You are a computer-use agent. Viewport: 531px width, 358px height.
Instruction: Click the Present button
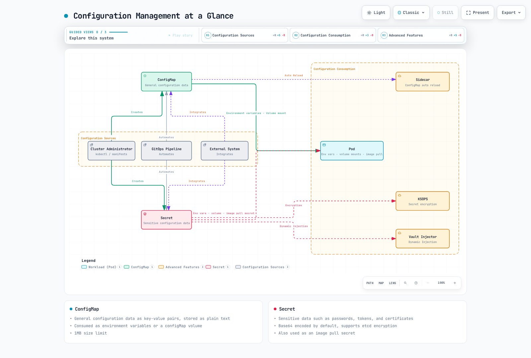[x=478, y=13]
